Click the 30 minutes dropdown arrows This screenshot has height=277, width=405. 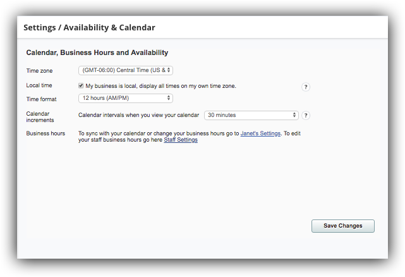pyautogui.click(x=294, y=115)
